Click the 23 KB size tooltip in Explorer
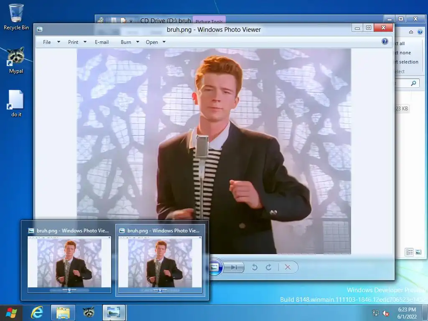428x321 pixels. (x=402, y=109)
